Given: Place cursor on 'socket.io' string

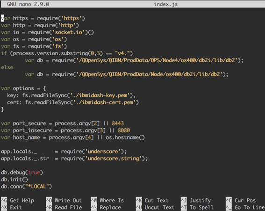Looking at the screenshot, I should (69, 32).
